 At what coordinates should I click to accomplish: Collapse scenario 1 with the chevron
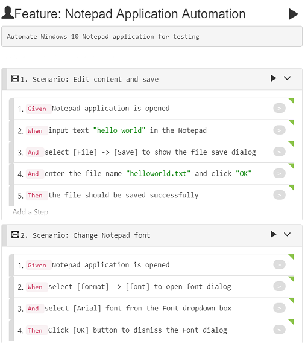tap(287, 78)
